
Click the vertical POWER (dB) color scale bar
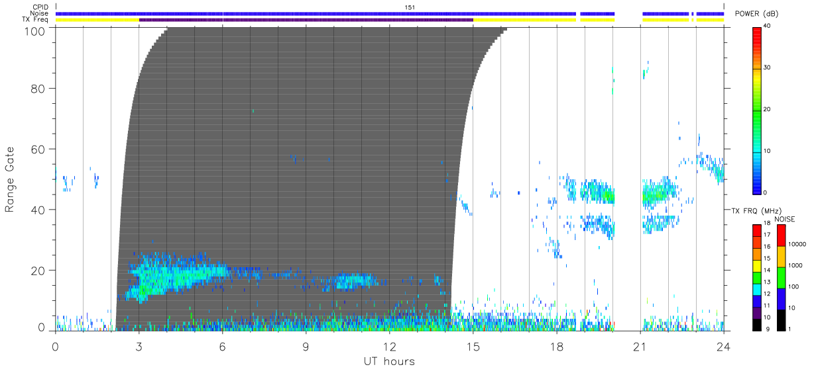pyautogui.click(x=757, y=110)
